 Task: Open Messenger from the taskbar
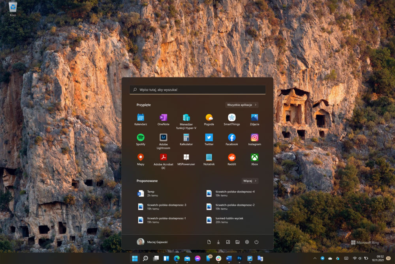(198, 258)
